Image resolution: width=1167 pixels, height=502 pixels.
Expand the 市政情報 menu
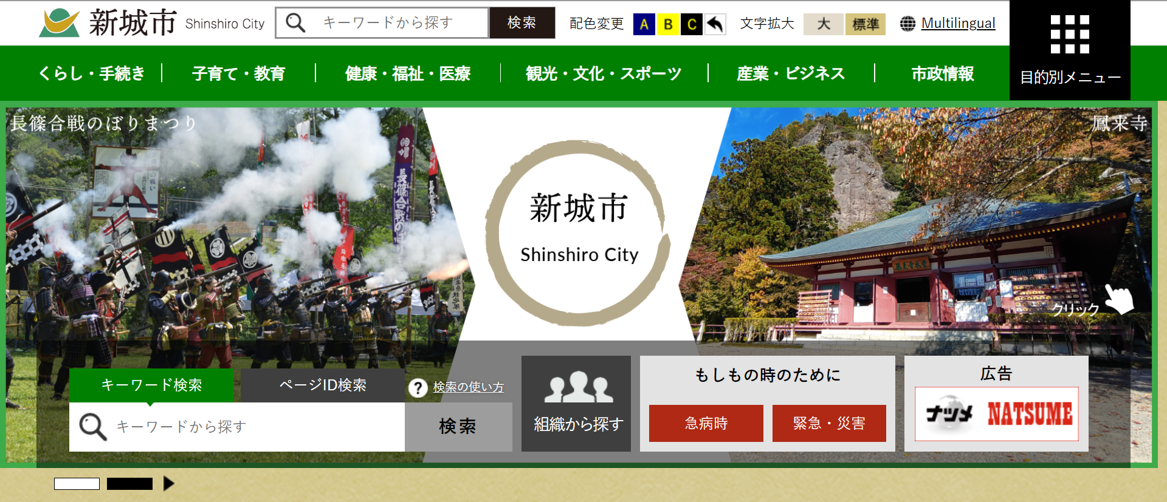click(x=942, y=73)
